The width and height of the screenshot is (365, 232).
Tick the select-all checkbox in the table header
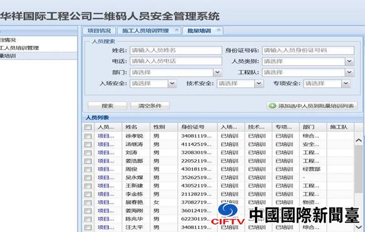click(88, 127)
